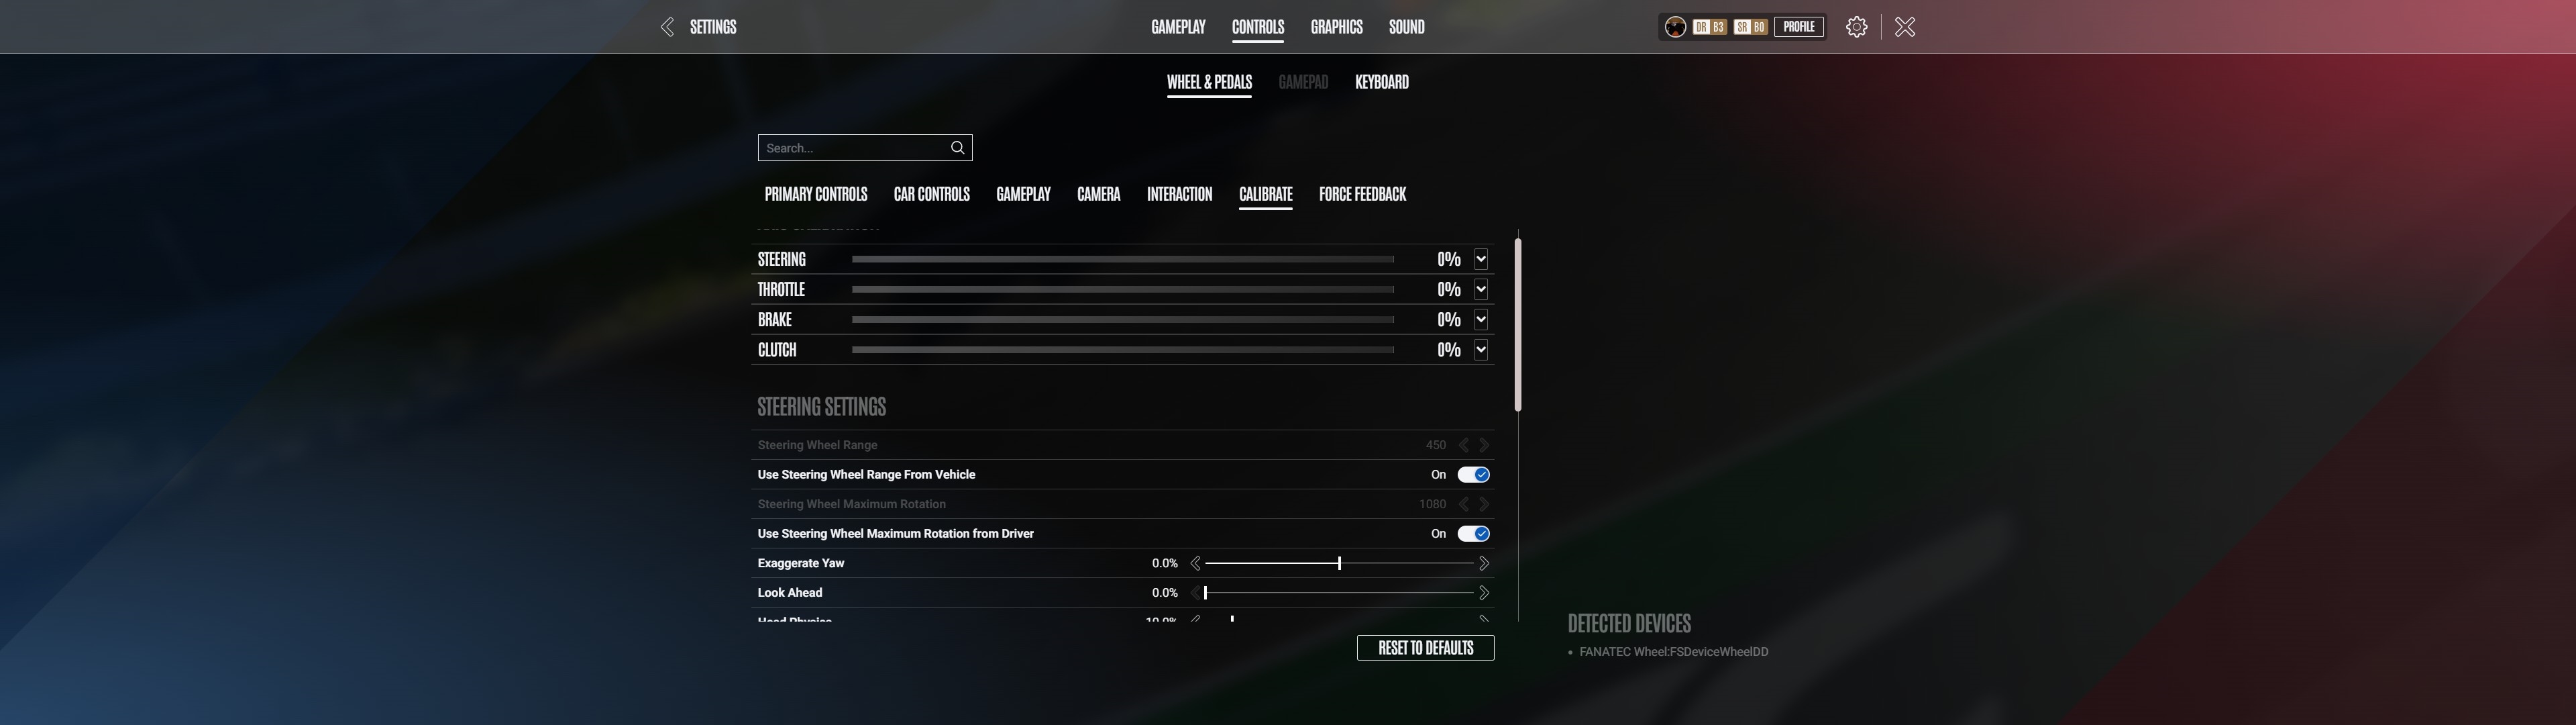Expand the Steering calibration dropdown
The image size is (2576, 725).
point(1481,259)
